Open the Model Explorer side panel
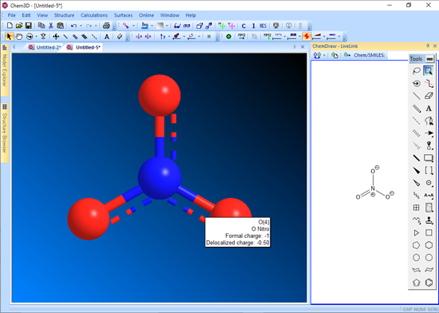This screenshot has width=439, height=313. (5, 69)
